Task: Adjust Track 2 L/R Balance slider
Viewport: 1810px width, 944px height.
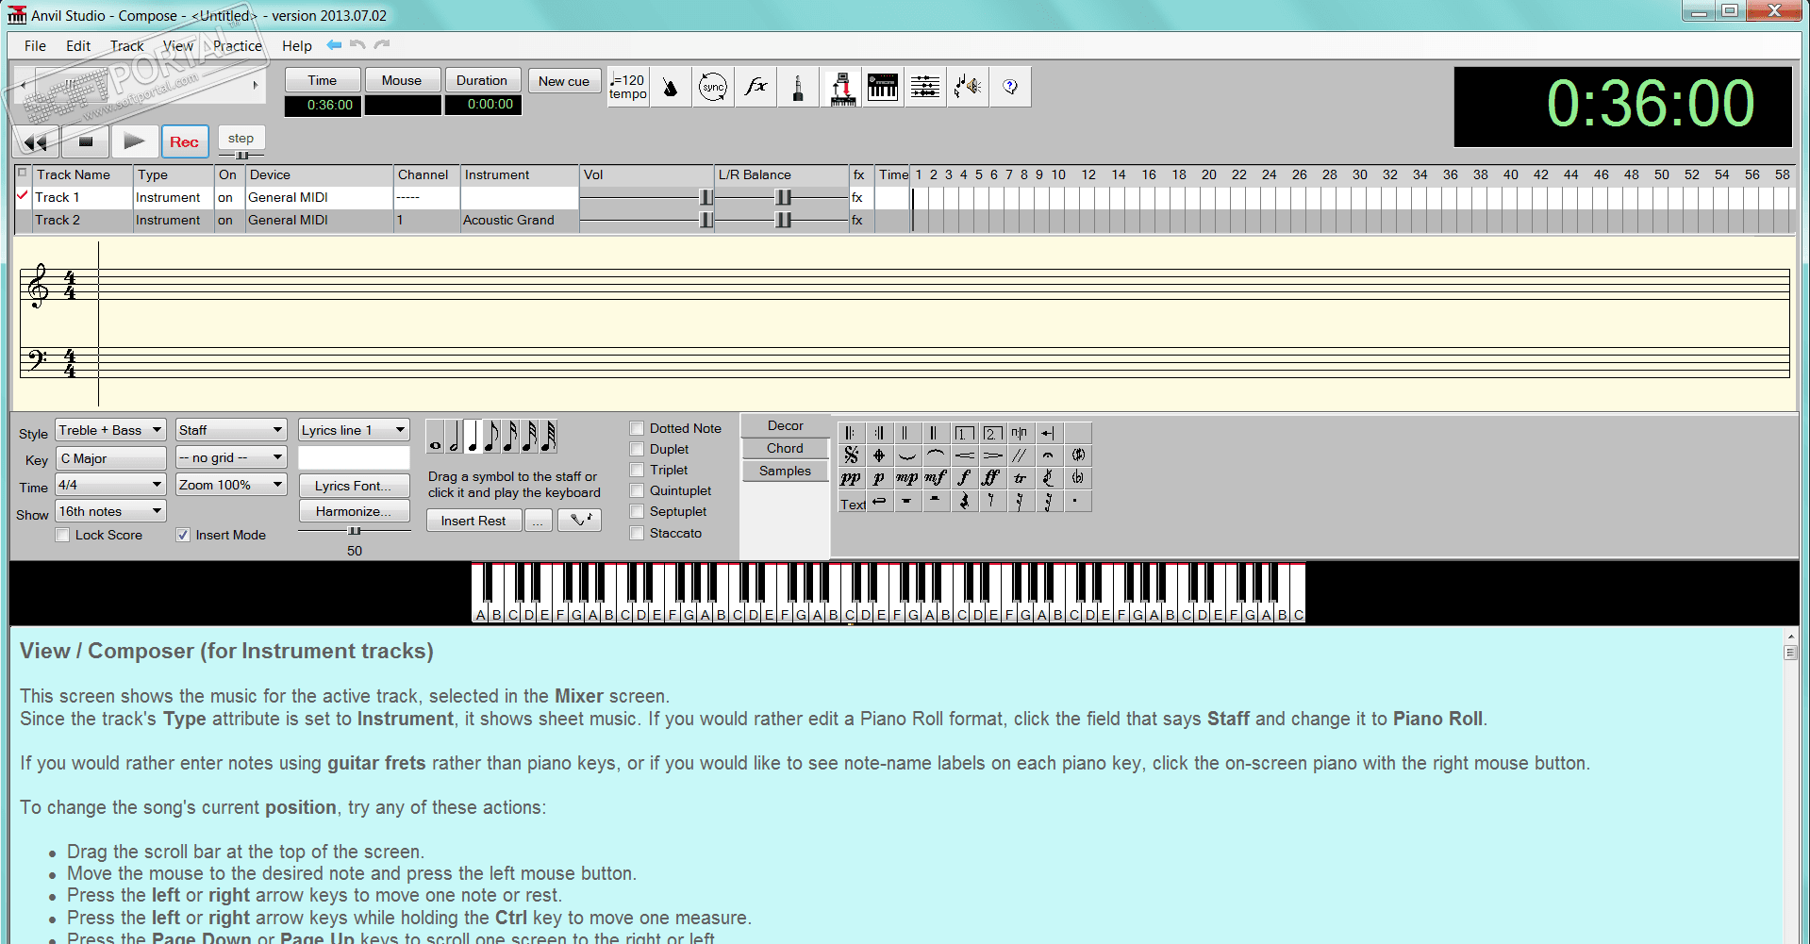Action: click(x=783, y=220)
